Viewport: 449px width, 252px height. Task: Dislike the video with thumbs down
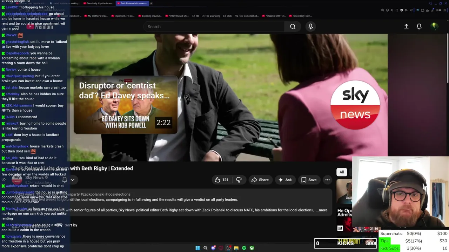(239, 180)
